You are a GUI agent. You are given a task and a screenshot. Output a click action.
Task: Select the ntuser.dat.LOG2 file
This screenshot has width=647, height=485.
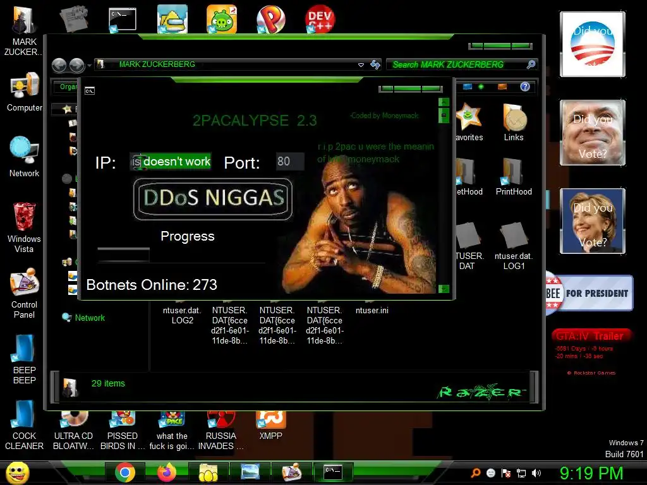pos(182,315)
